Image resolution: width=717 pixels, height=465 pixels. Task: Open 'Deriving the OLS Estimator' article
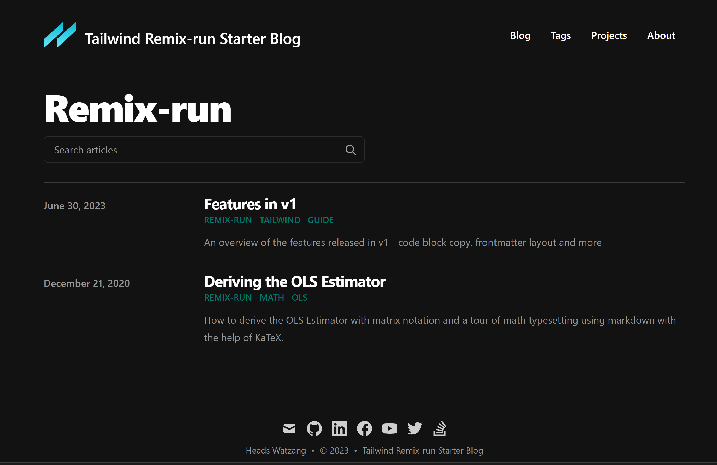tap(295, 282)
